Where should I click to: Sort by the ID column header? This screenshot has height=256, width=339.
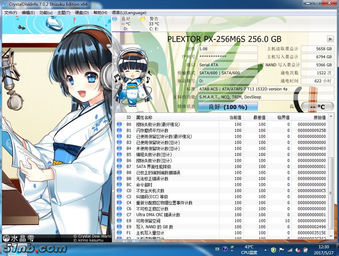click(x=129, y=117)
